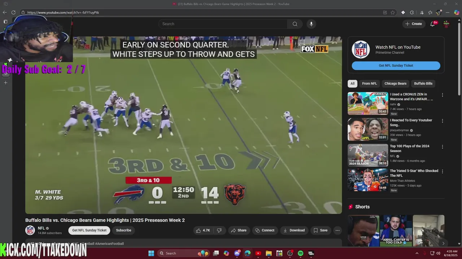Screen dimensions: 462x259
Task: Select the 'All' filter chip
Action: (x=352, y=83)
